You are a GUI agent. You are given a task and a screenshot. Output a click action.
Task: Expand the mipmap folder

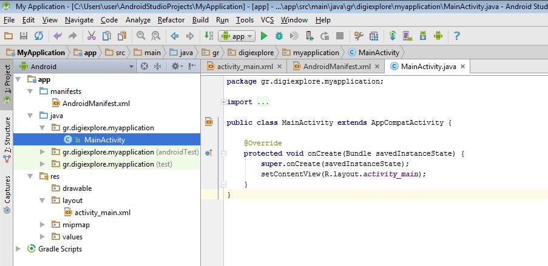[x=42, y=224]
